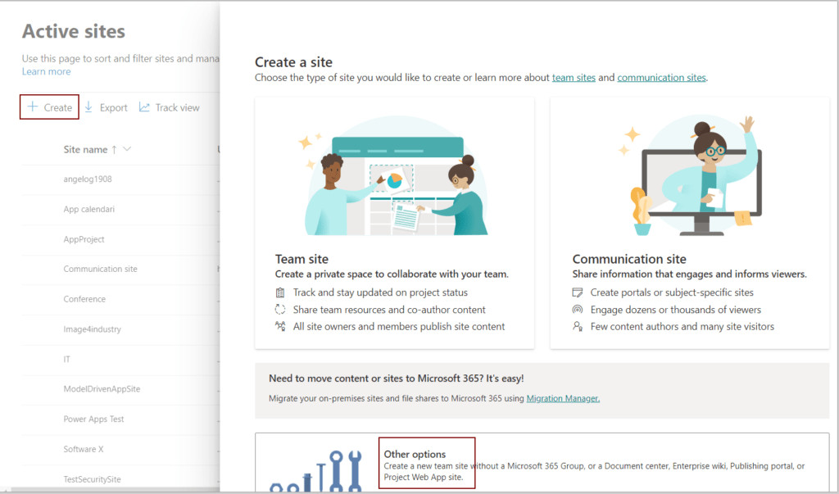Click the create portals icon

[x=578, y=292]
